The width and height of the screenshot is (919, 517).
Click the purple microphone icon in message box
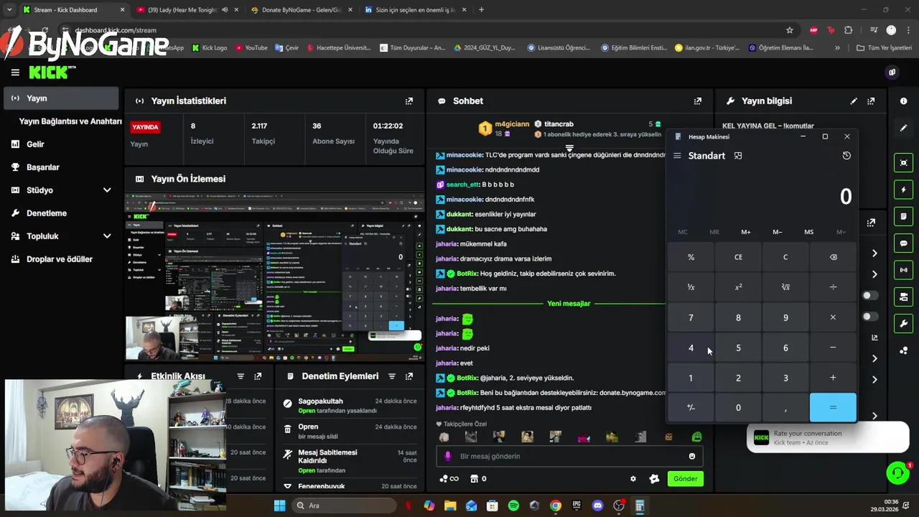448,456
